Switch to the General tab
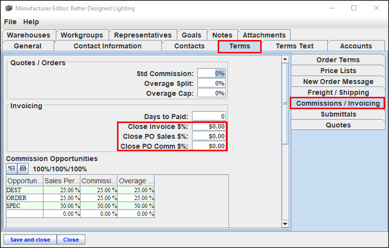This screenshot has height=248, width=389. 28,46
